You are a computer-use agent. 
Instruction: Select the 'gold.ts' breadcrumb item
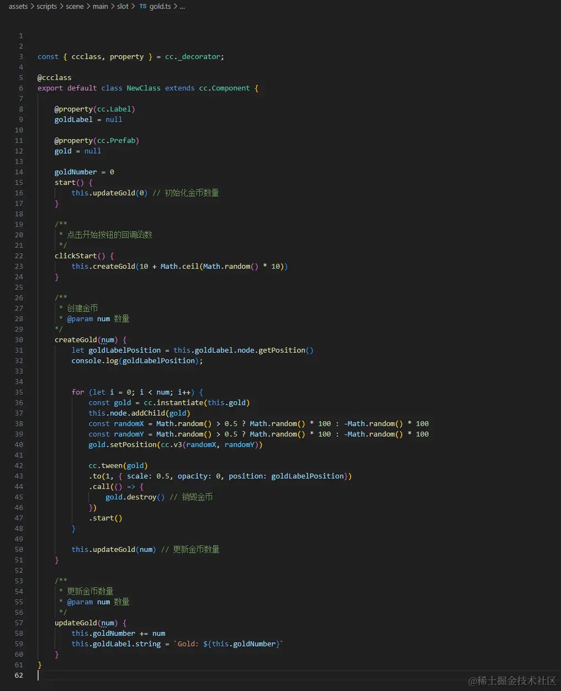point(160,7)
